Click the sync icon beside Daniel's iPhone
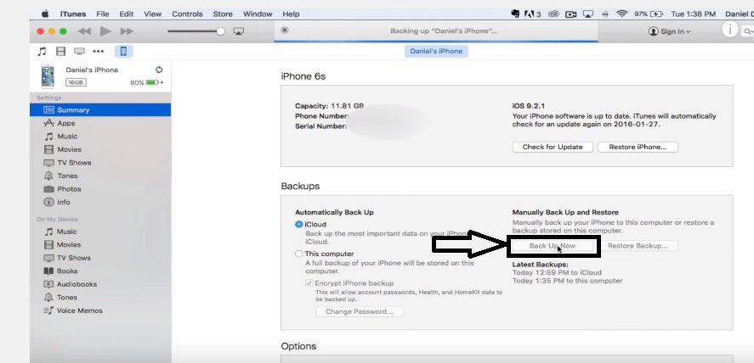This screenshot has height=363, width=754. click(x=159, y=70)
